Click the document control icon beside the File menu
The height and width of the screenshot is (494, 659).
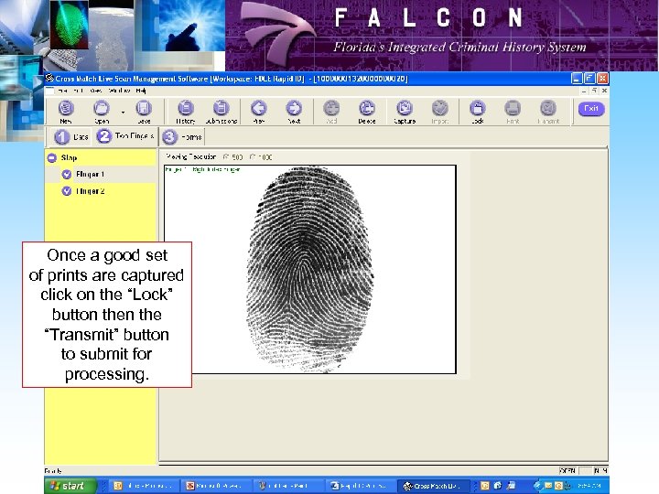click(50, 91)
